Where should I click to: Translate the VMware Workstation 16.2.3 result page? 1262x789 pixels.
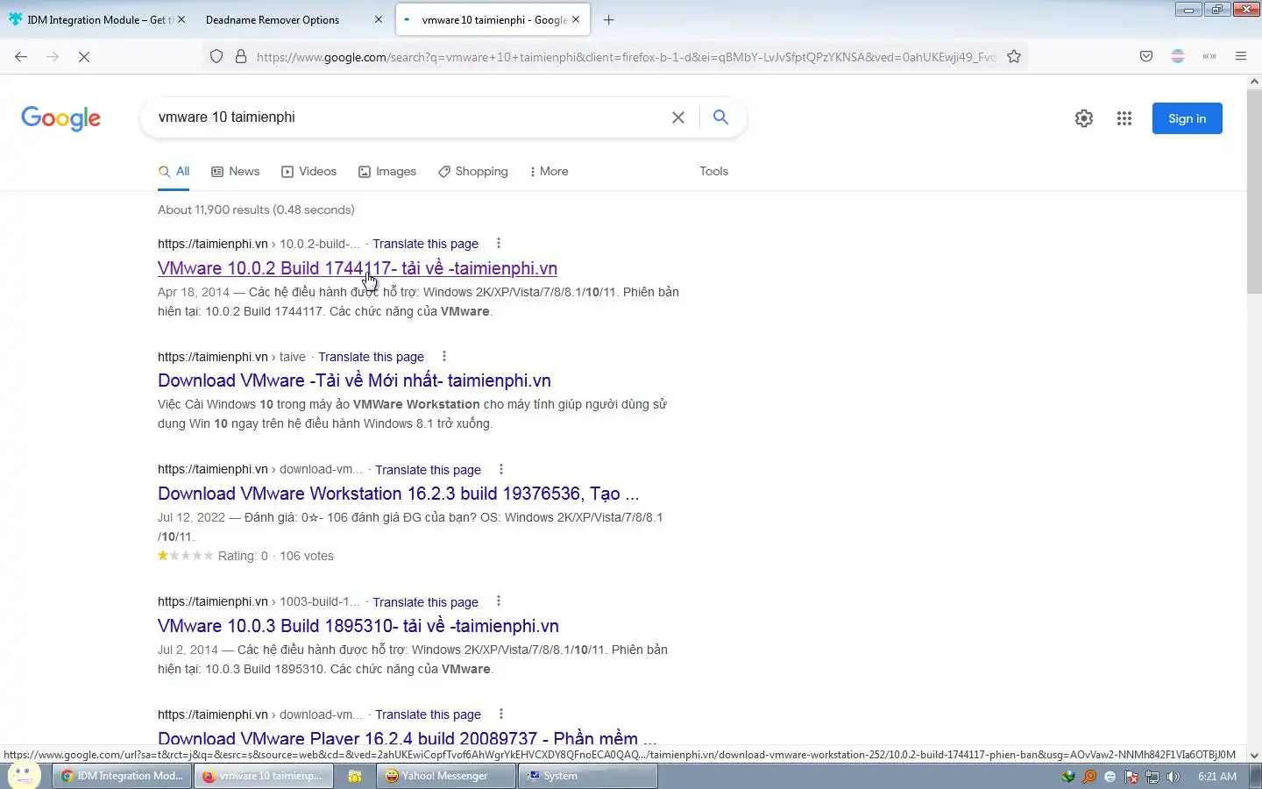[x=428, y=470]
